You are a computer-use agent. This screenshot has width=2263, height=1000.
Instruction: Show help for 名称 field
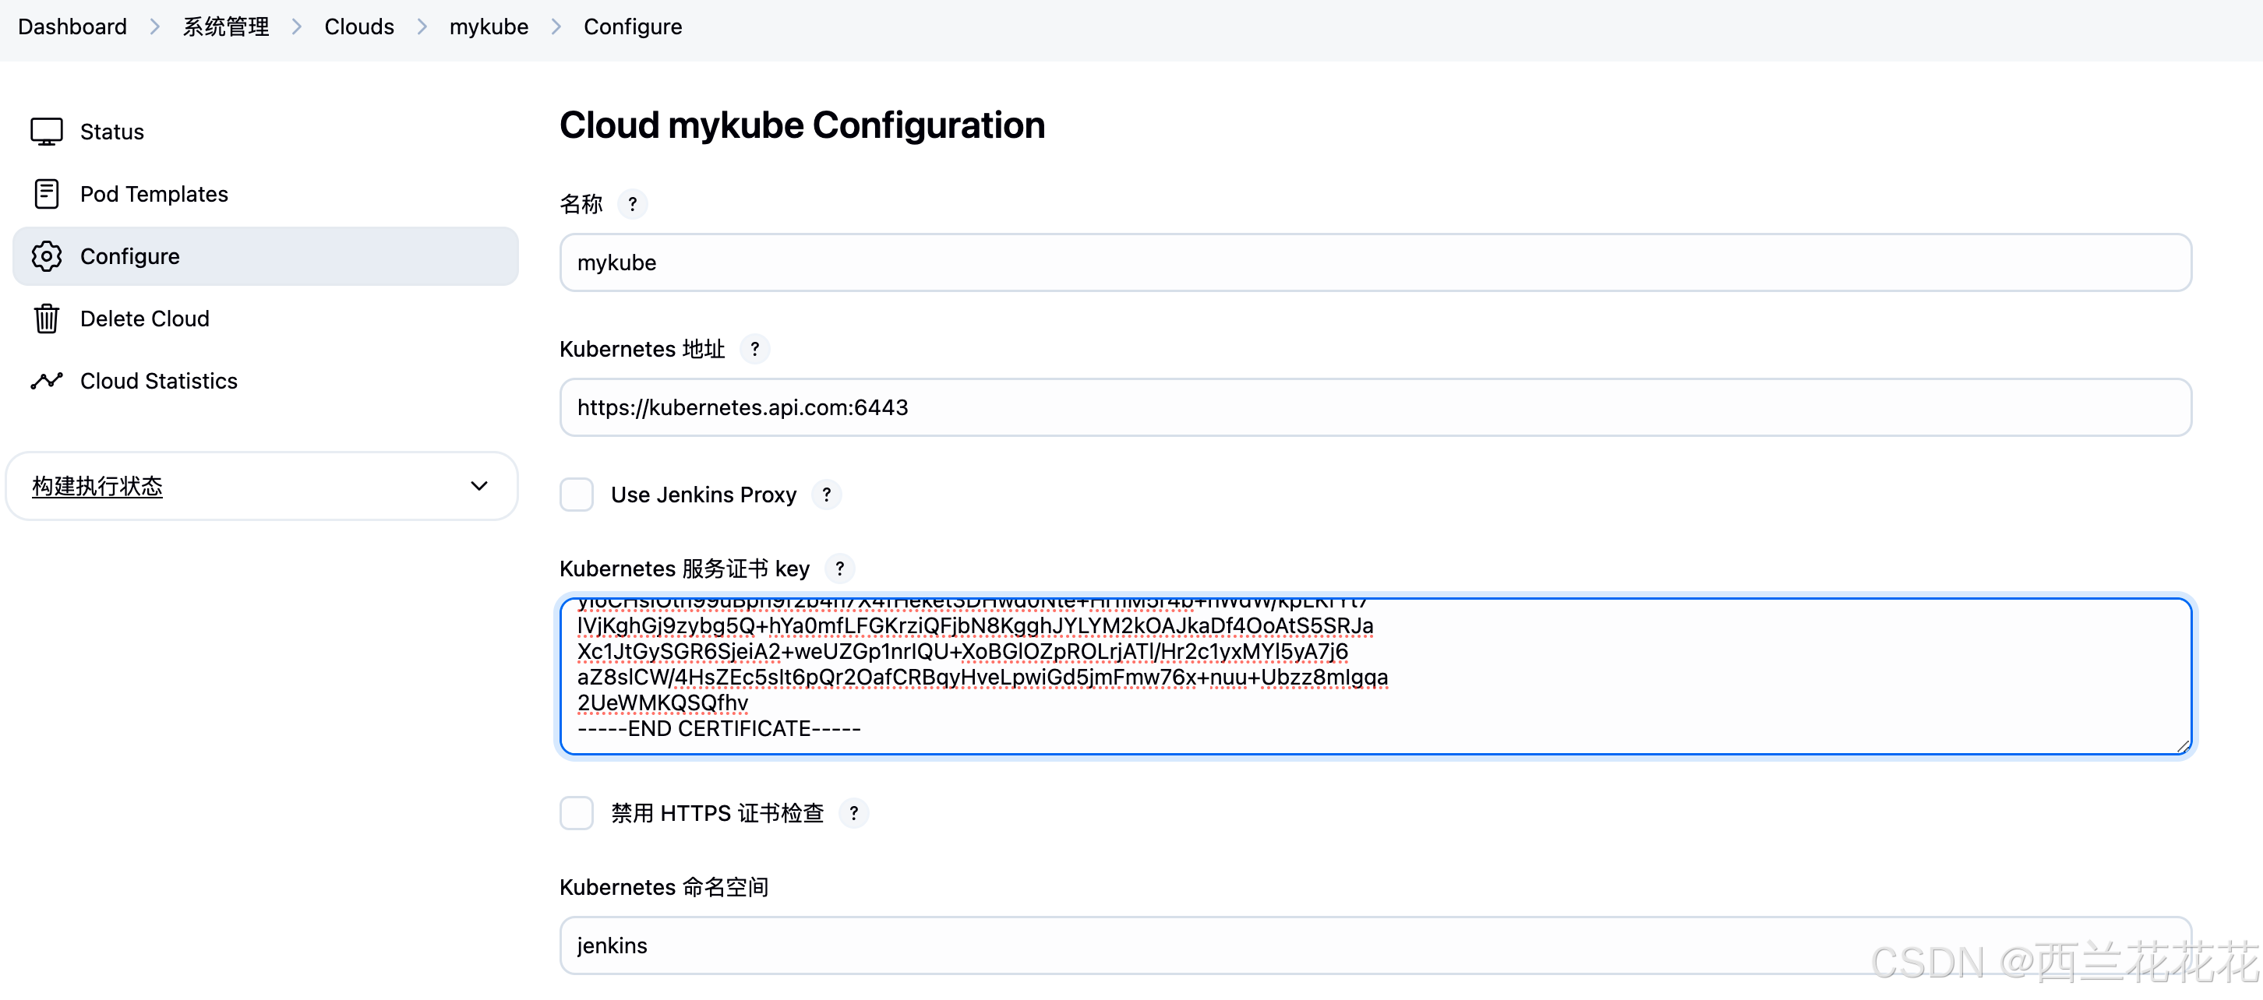pyautogui.click(x=633, y=204)
